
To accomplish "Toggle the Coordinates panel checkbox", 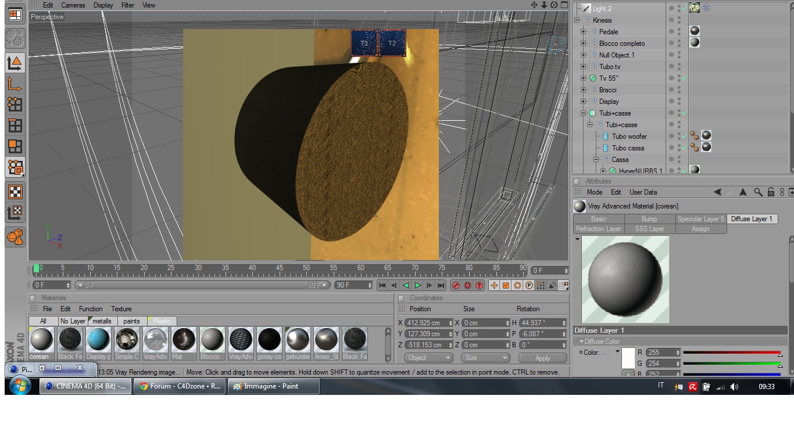I will pyautogui.click(x=401, y=298).
